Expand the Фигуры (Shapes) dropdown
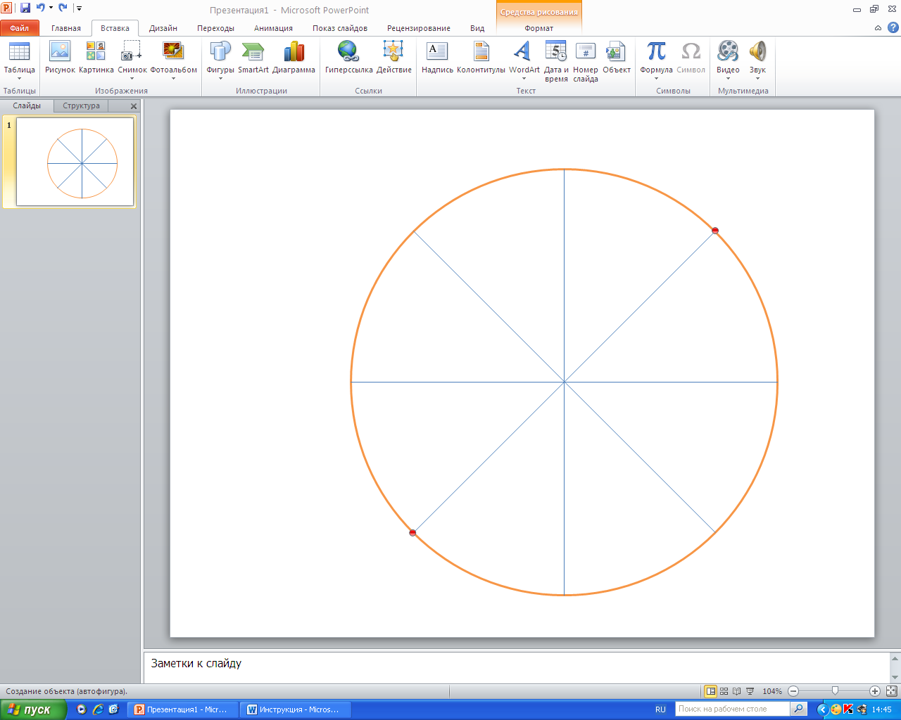The height and width of the screenshot is (720, 901). coord(220,78)
